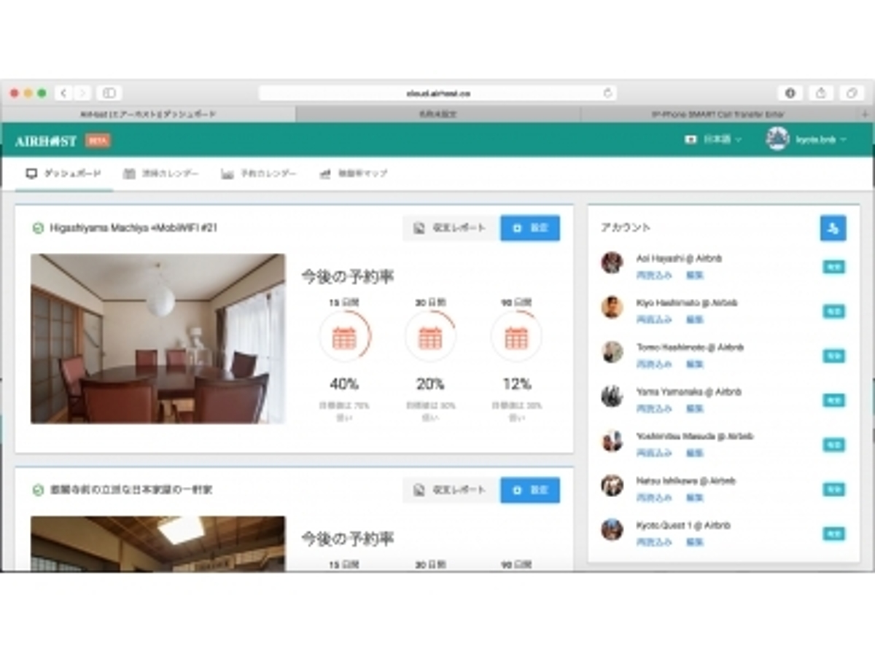Click 再読込み under Kiyo Hashimoto
The image size is (875, 656).
click(654, 320)
